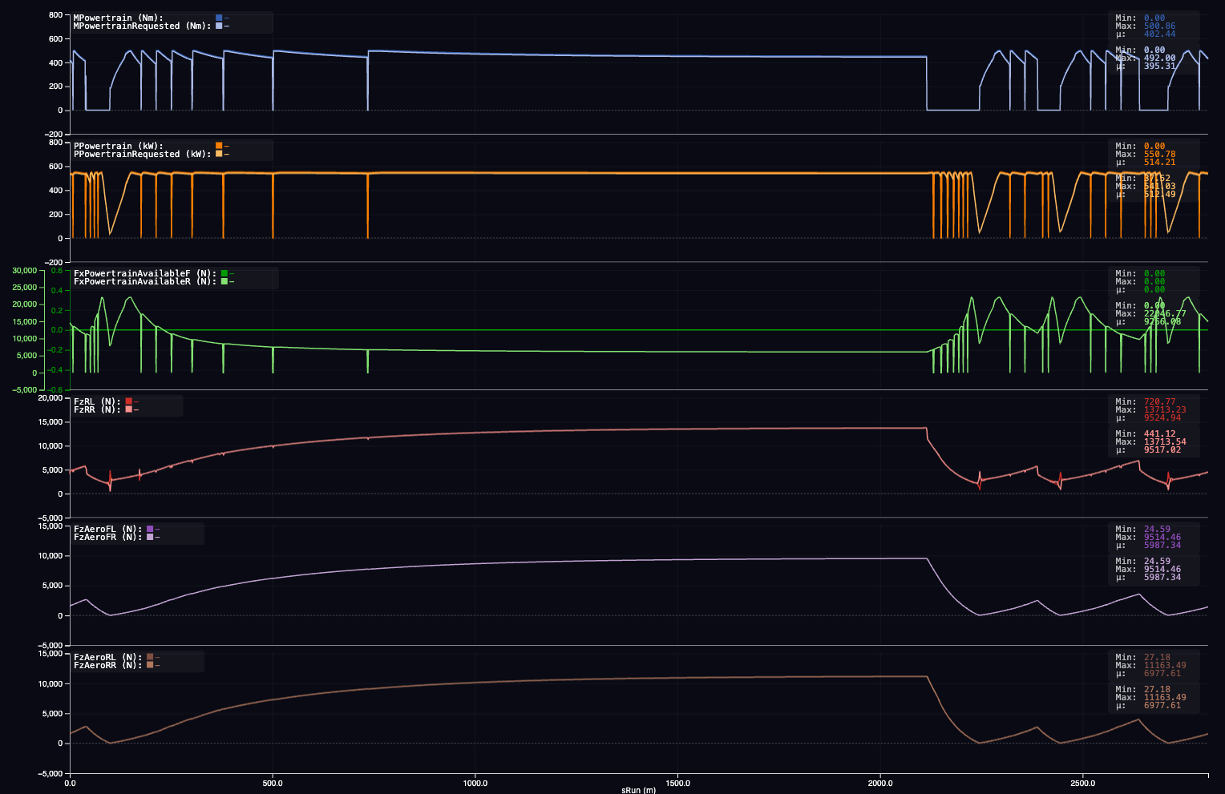Click the 1000.0 tick on the sRun axis
This screenshot has height=794, width=1225.
tap(475, 782)
